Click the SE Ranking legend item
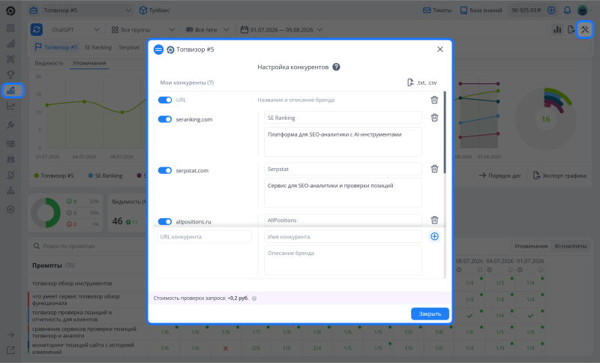Viewport: 600px width, 363px height. click(105, 175)
